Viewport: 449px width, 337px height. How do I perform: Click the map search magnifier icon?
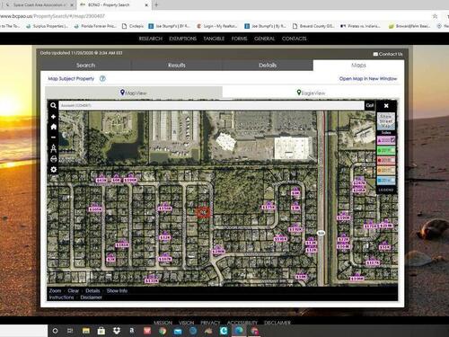[53, 105]
